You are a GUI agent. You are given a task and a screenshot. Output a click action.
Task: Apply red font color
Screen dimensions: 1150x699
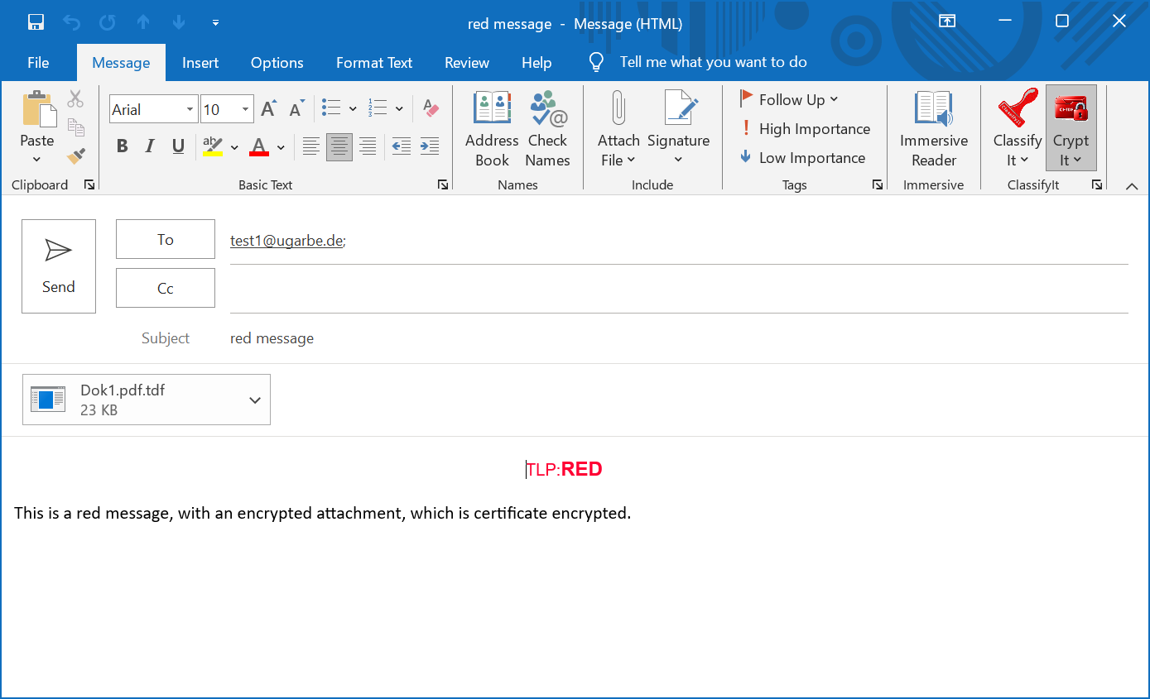click(259, 146)
